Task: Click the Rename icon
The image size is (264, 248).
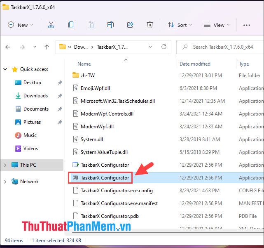Action: click(x=110, y=25)
